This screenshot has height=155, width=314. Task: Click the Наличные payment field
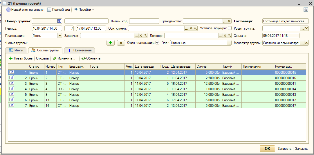[198, 43]
